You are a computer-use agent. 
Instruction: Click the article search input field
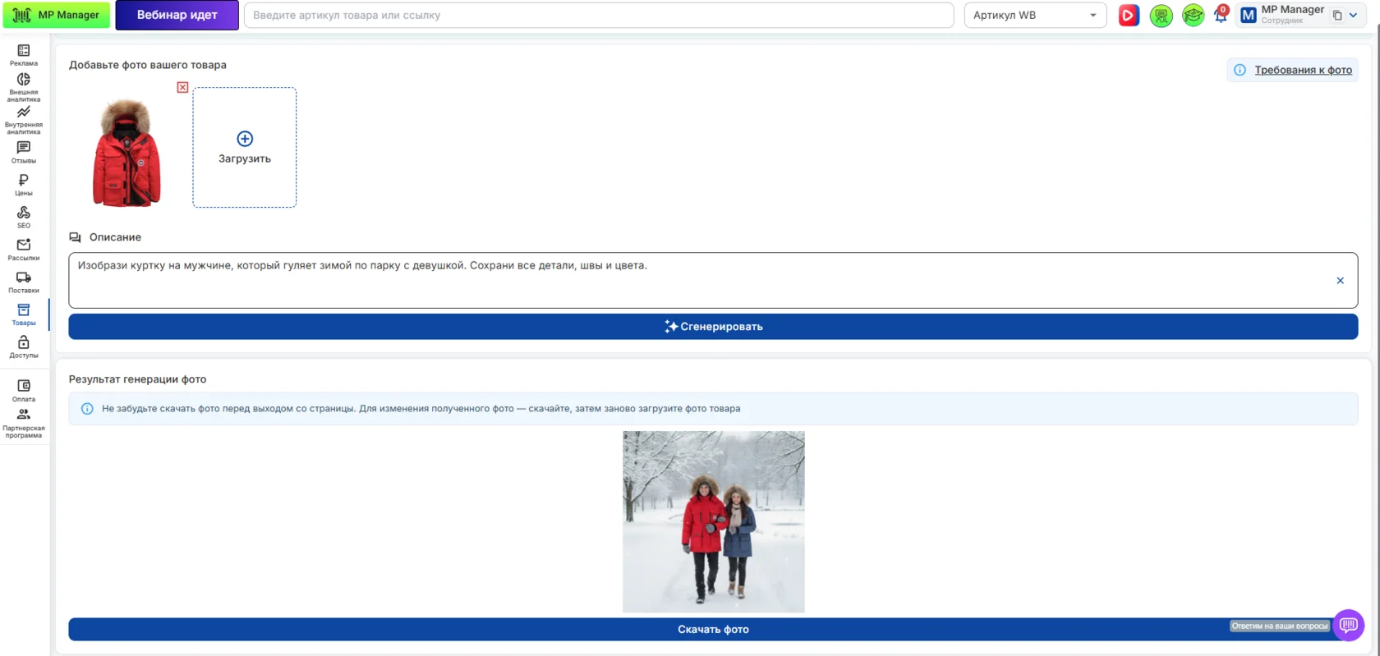(599, 15)
